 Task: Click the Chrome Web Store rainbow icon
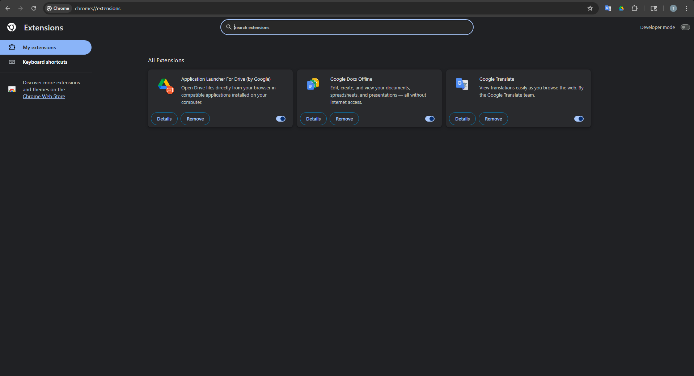click(12, 89)
